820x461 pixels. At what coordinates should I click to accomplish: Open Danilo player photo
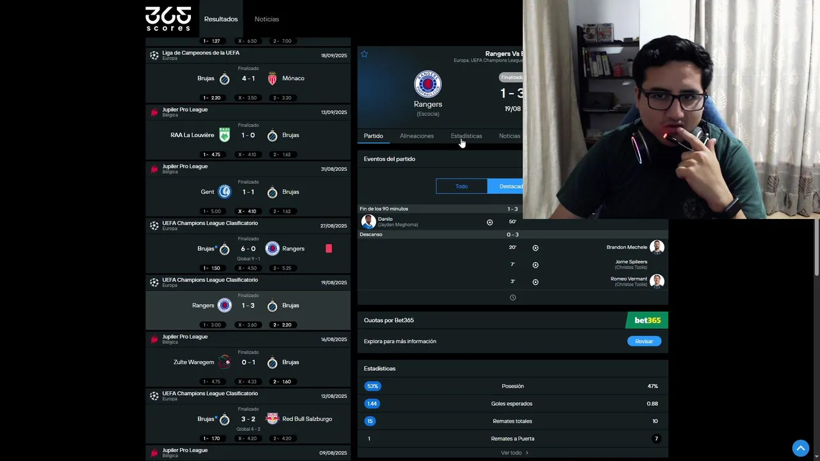tap(368, 222)
